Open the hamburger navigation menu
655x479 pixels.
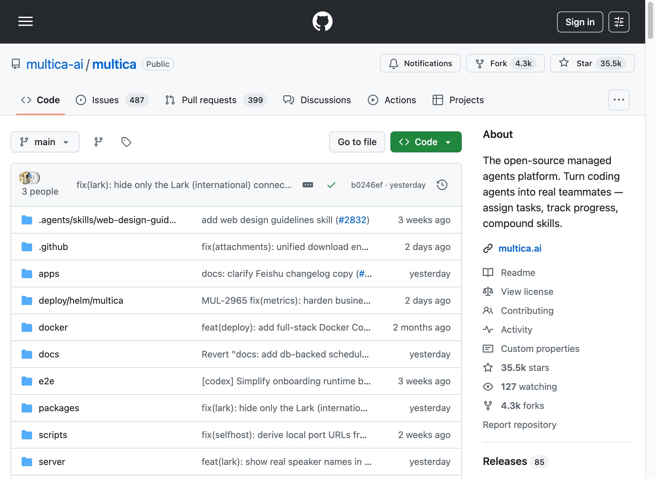[26, 22]
